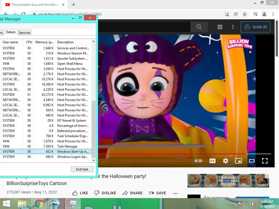Switch to the Services tab in Task Manager
This screenshot has width=279, height=209.
click(24, 33)
